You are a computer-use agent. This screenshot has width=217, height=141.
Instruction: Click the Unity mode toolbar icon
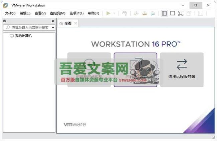click(189, 13)
